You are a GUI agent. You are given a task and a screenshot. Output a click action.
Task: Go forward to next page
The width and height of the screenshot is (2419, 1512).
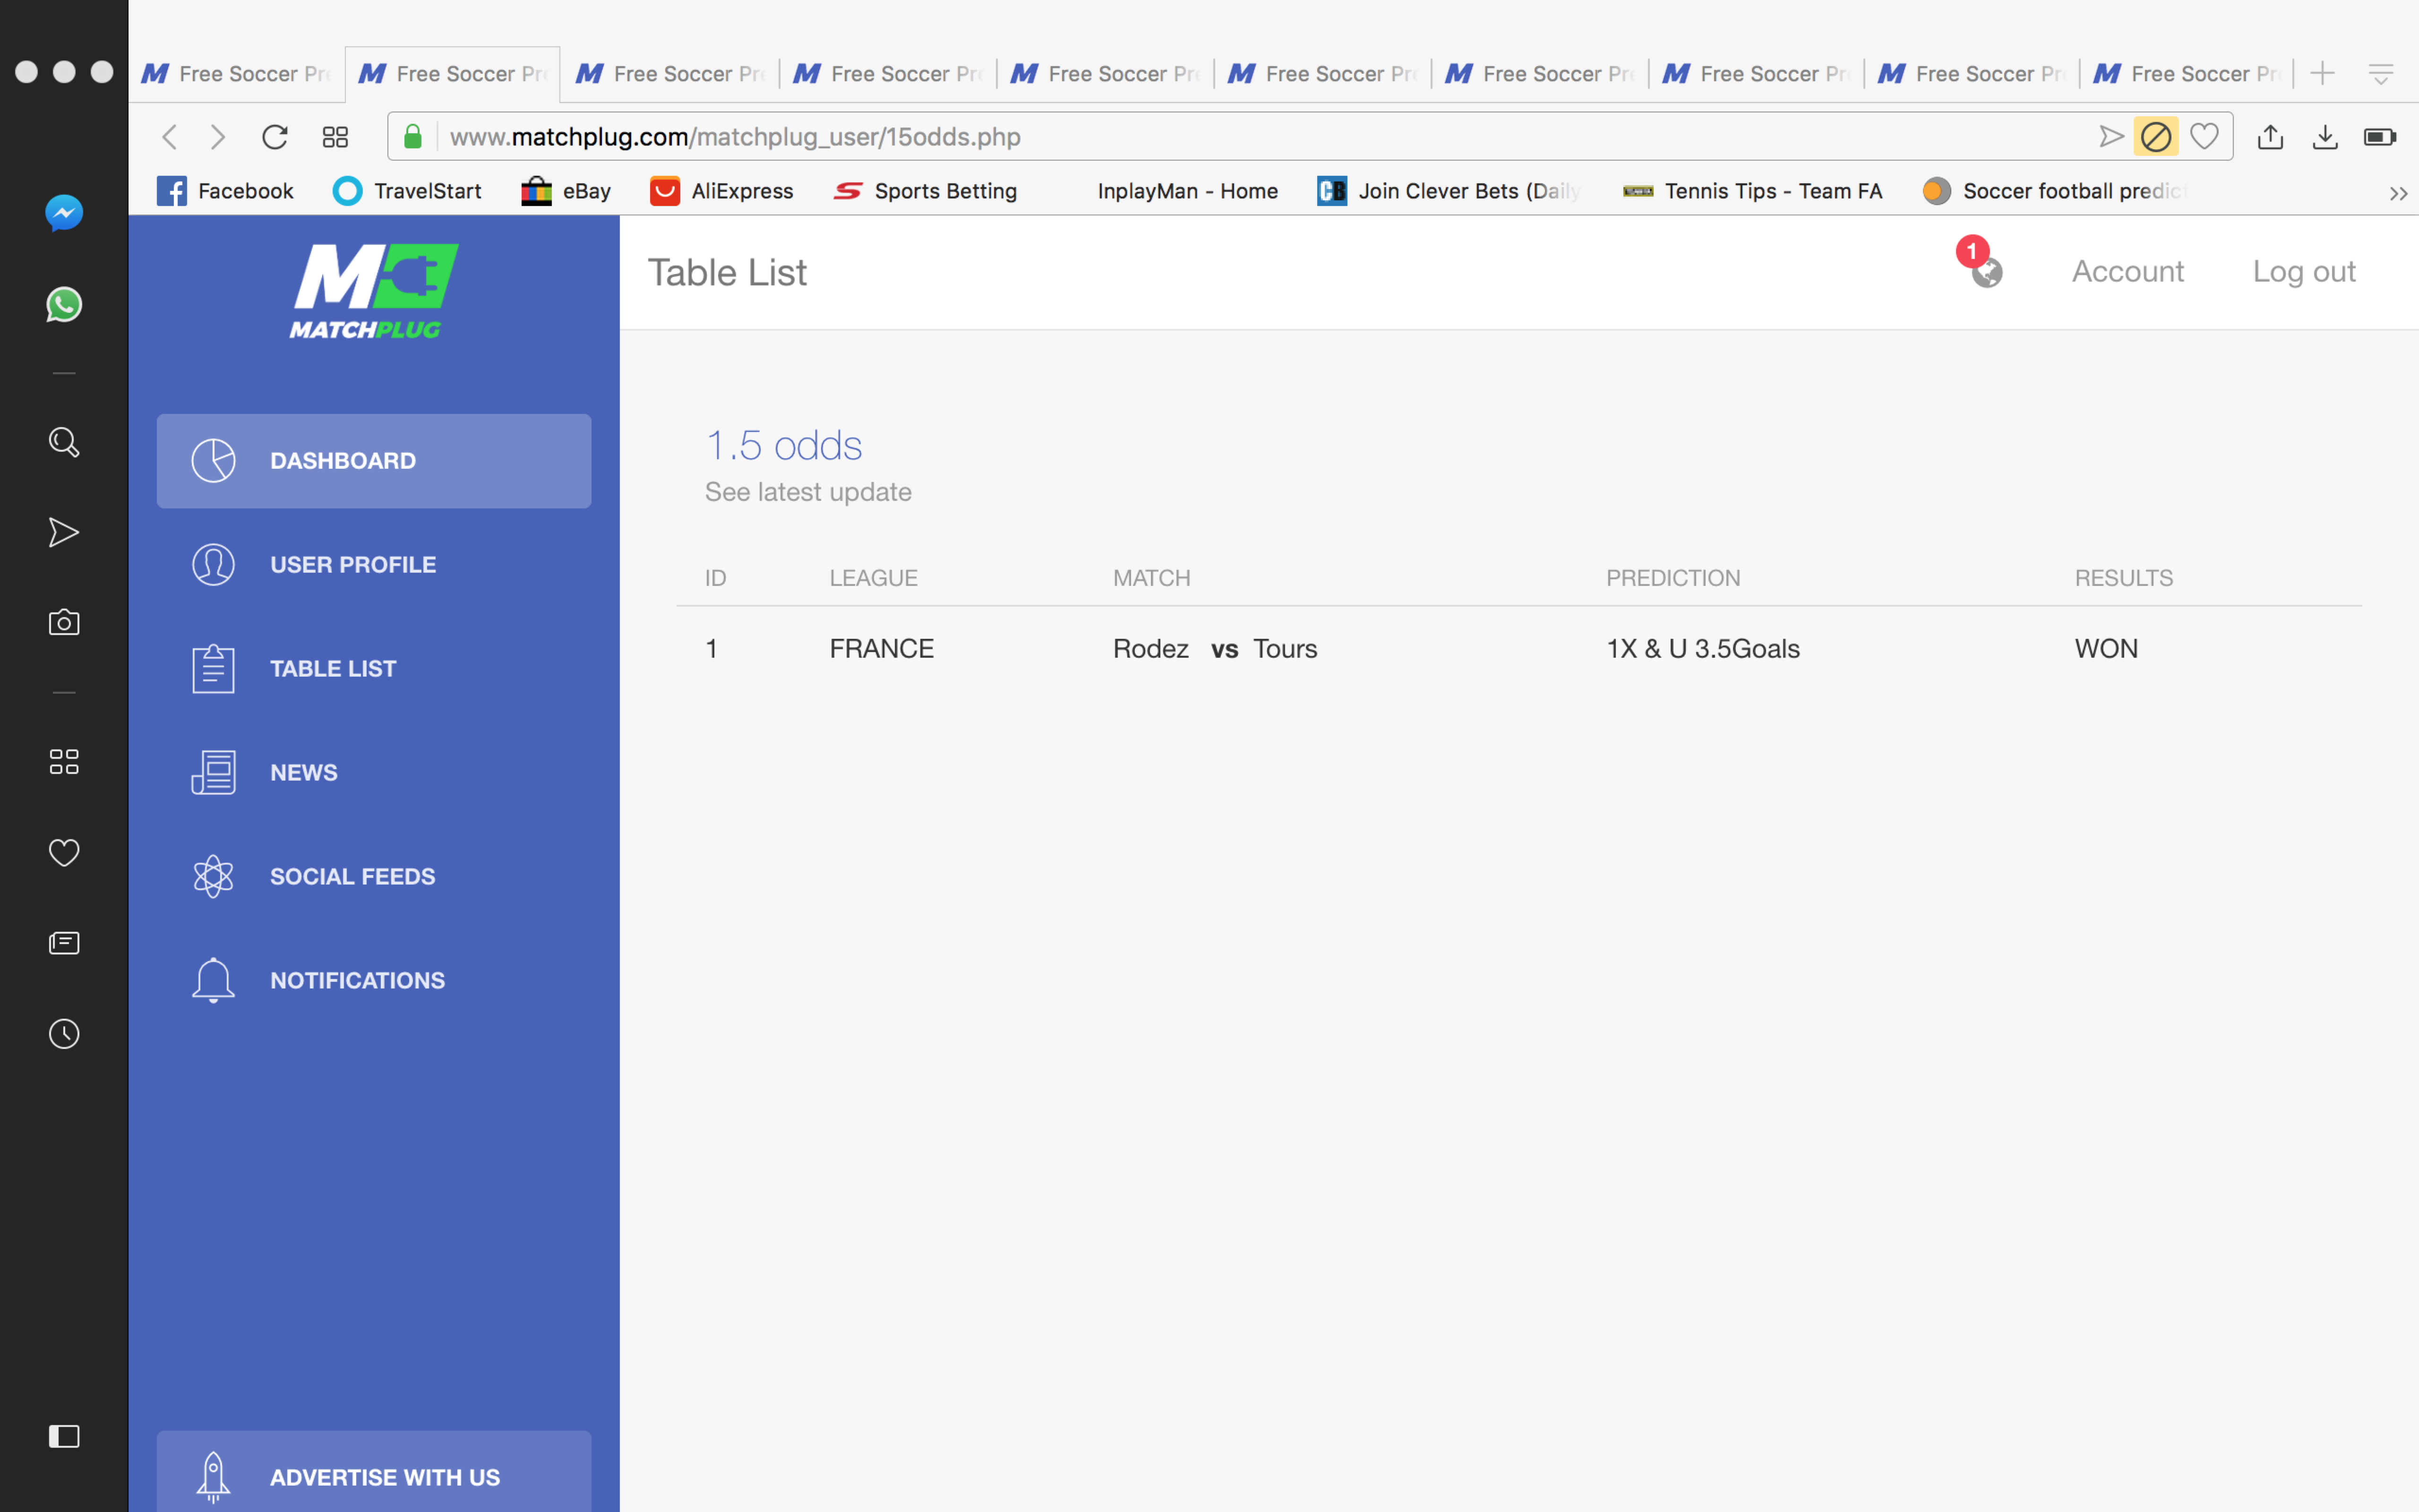218,137
